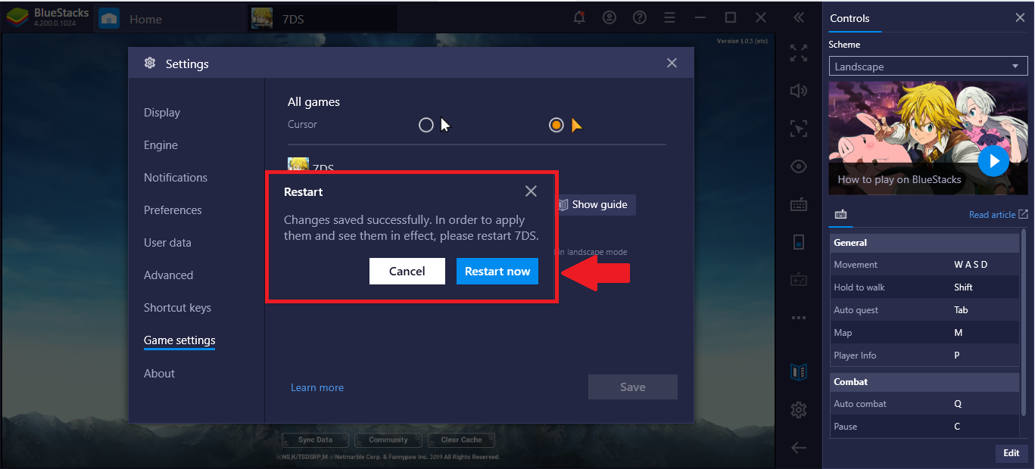Click the game guide book icon
This screenshot has height=469, width=1035.
(x=799, y=371)
